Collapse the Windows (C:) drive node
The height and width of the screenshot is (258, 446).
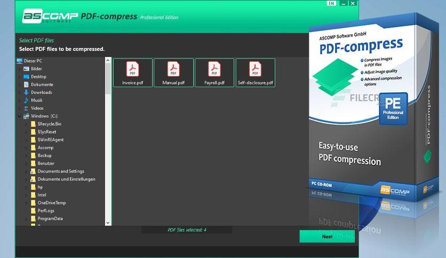(20, 116)
